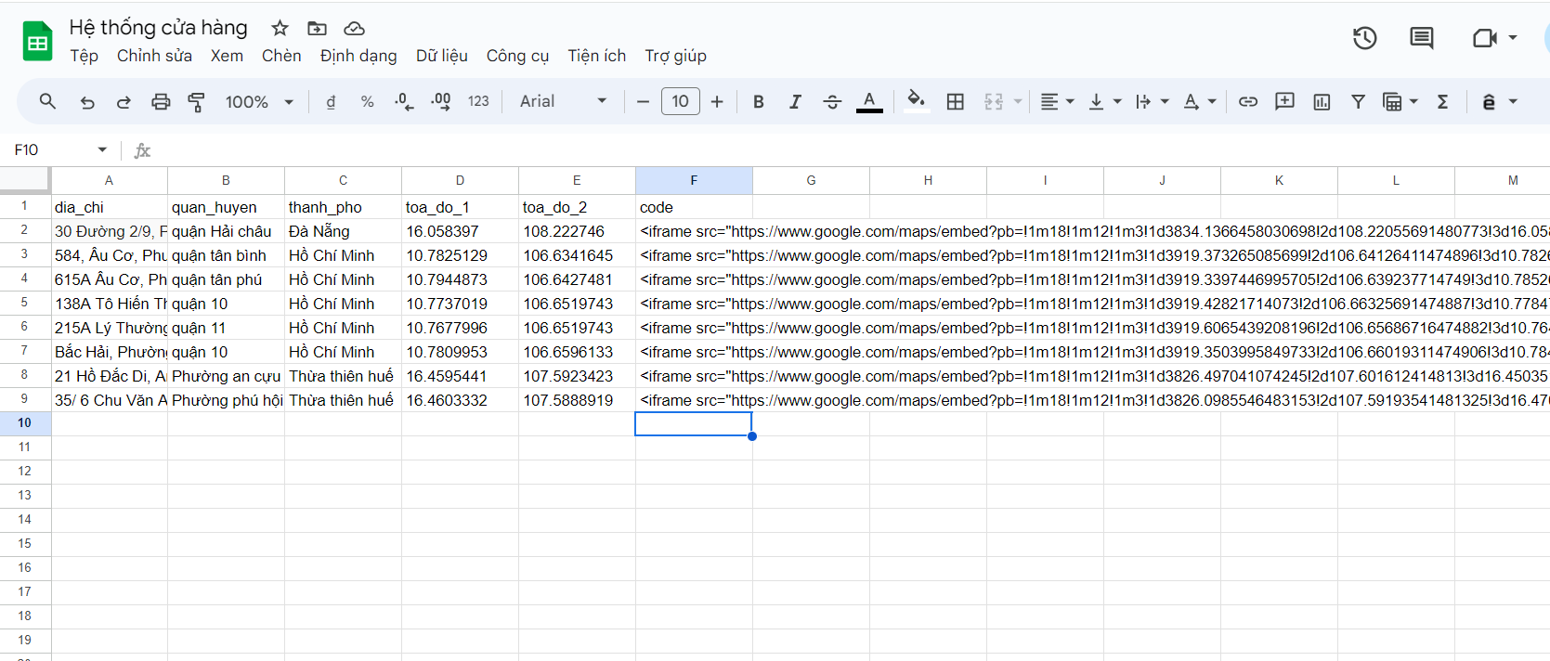Open the Định dạng menu
This screenshot has width=1550, height=661.
point(358,56)
